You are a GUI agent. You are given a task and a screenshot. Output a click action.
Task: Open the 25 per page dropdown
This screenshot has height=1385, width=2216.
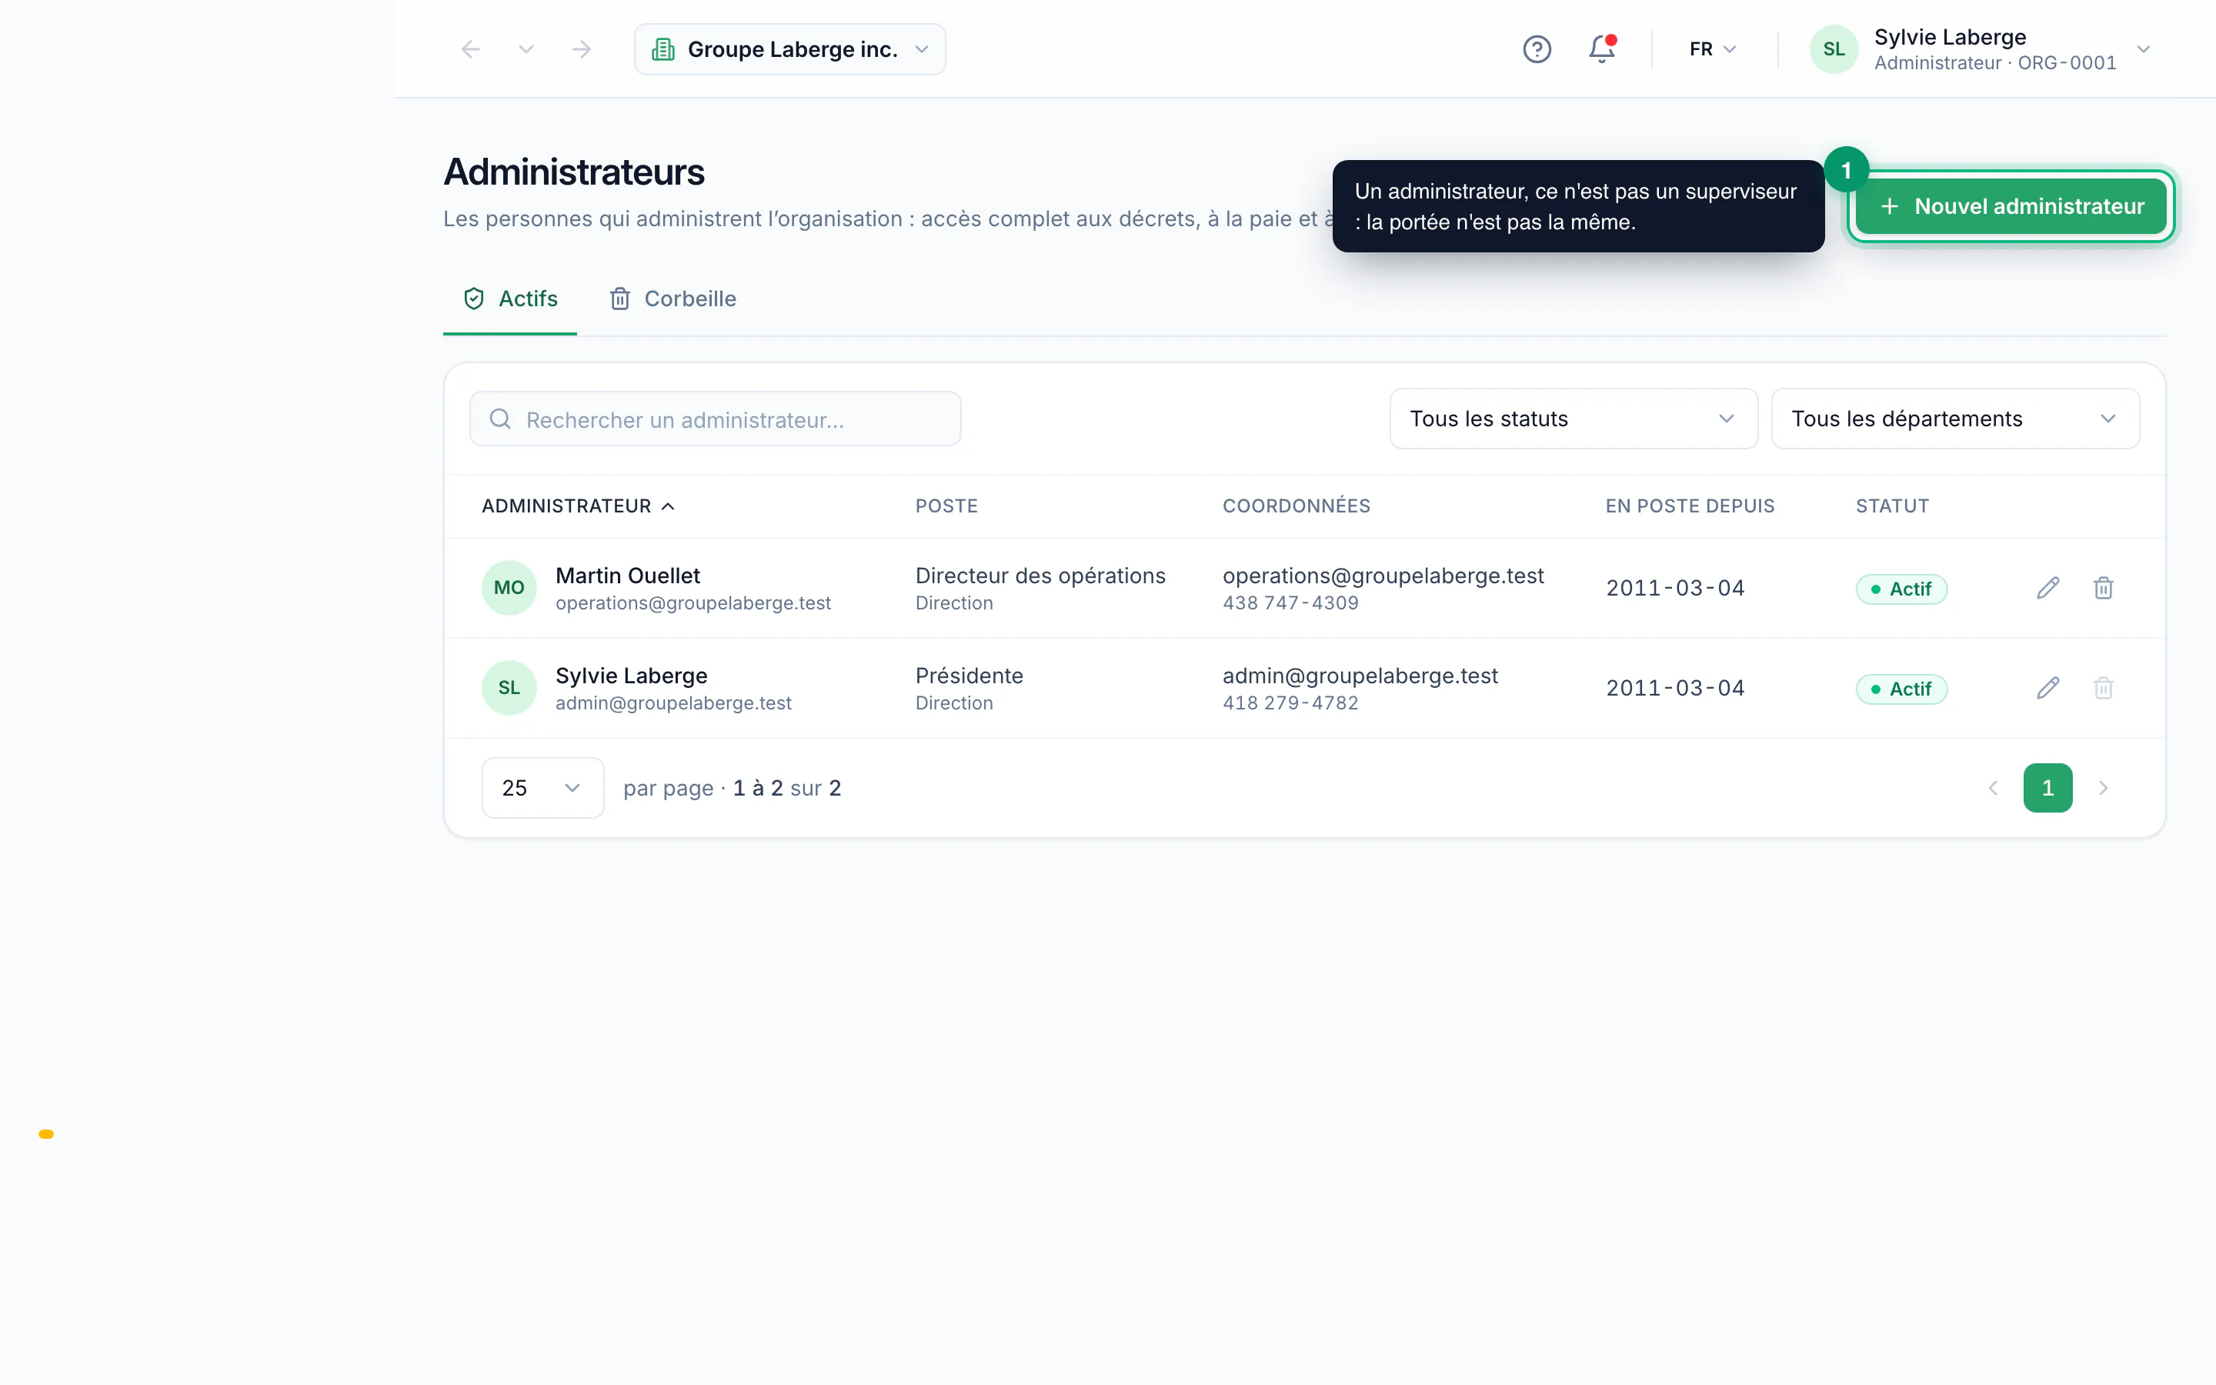pos(542,788)
